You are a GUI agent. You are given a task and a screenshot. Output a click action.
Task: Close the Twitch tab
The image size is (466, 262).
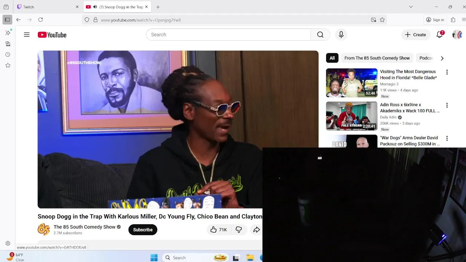[x=77, y=7]
